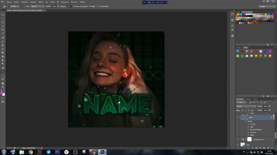
Task: Create new layer icon in layers panel
Action: tap(268, 148)
